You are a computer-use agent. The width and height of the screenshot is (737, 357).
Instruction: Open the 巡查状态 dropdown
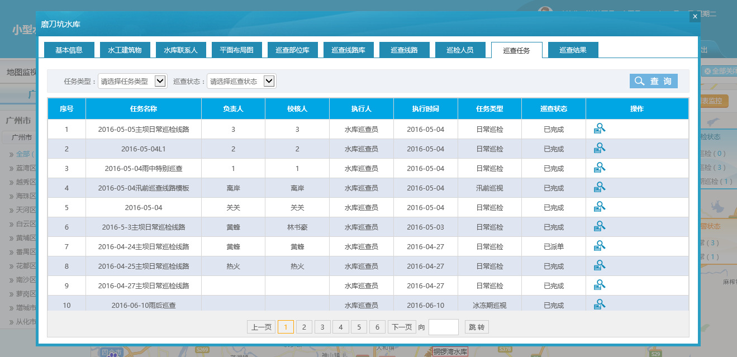point(241,81)
